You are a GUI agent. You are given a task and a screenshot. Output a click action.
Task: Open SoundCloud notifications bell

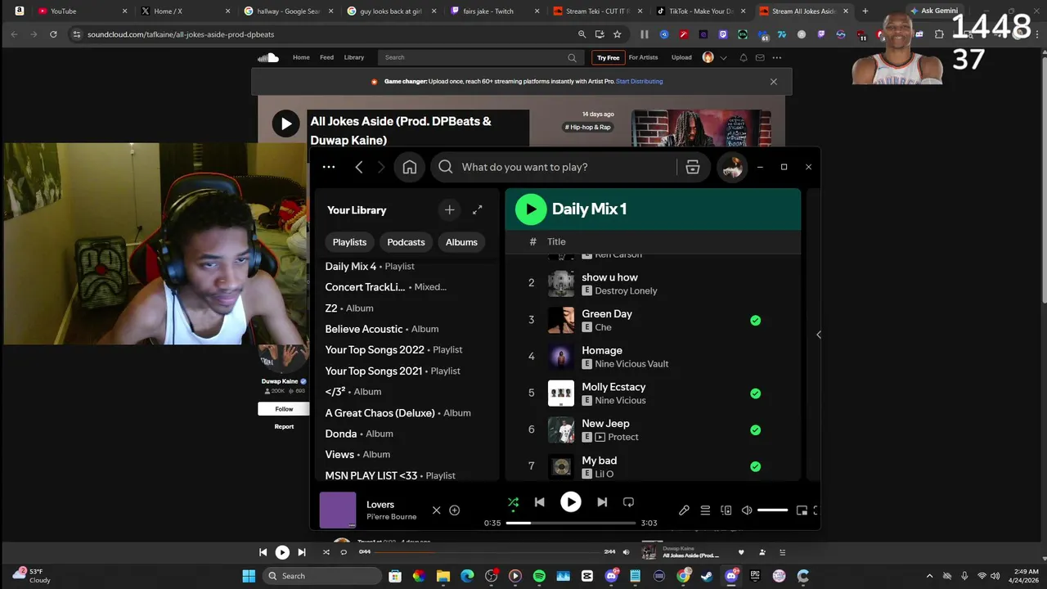point(744,57)
